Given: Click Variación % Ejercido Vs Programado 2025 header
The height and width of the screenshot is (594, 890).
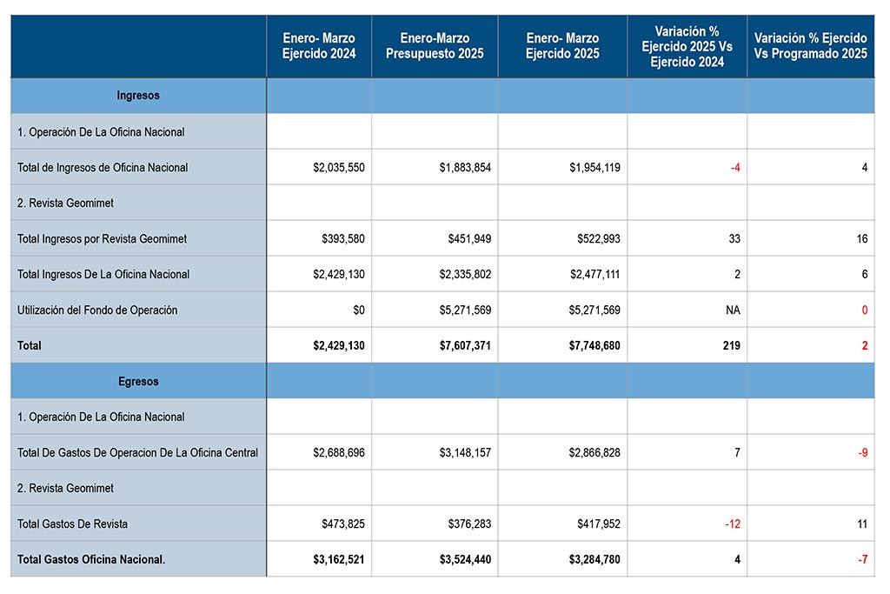Looking at the screenshot, I should click(x=810, y=46).
